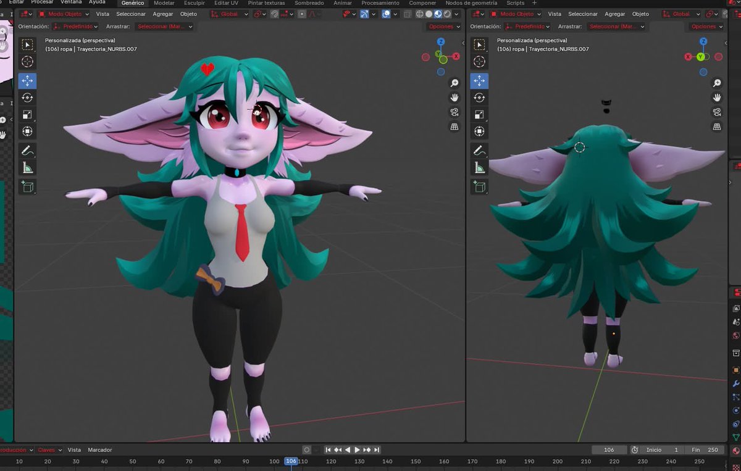Viewport: 741px width, 471px height.
Task: Select the Scale tool below the Move tool
Action: (x=28, y=113)
